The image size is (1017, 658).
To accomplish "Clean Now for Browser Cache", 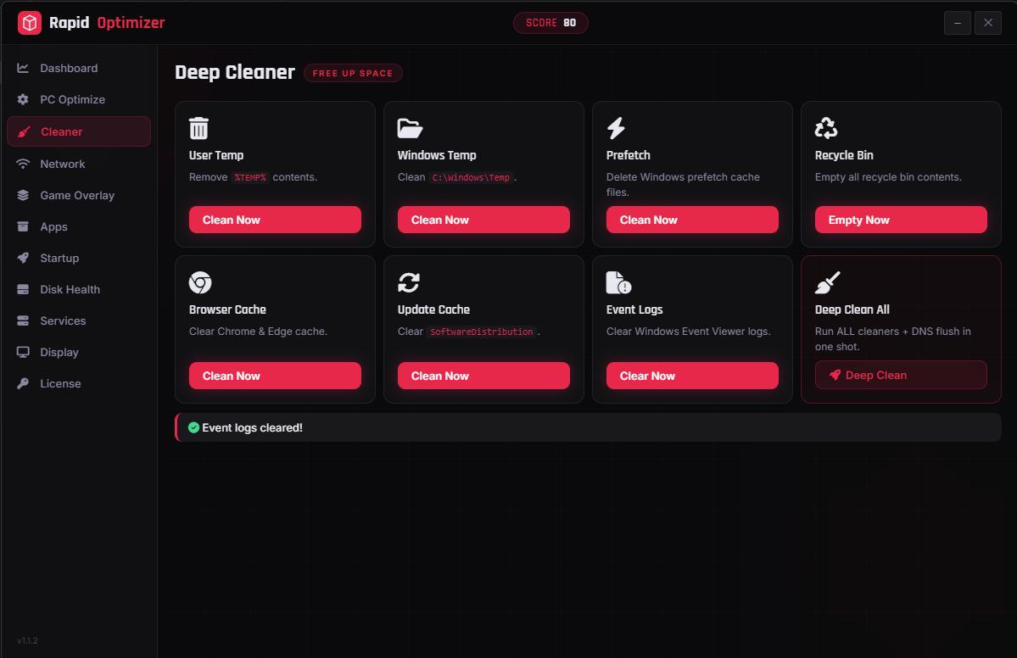I will [x=275, y=376].
